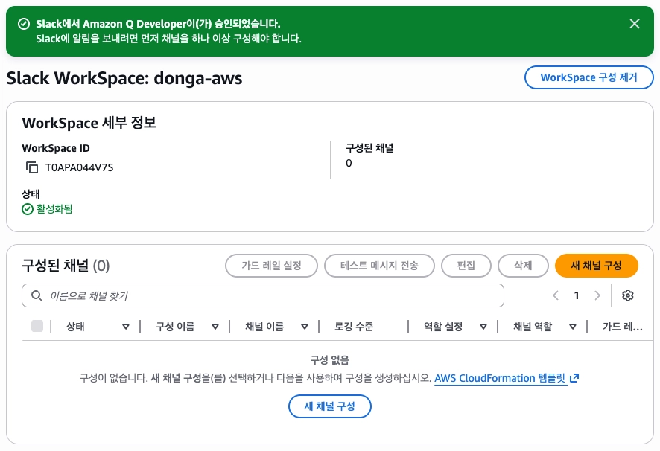Sort by the 채널 이름 column arrow

304,327
